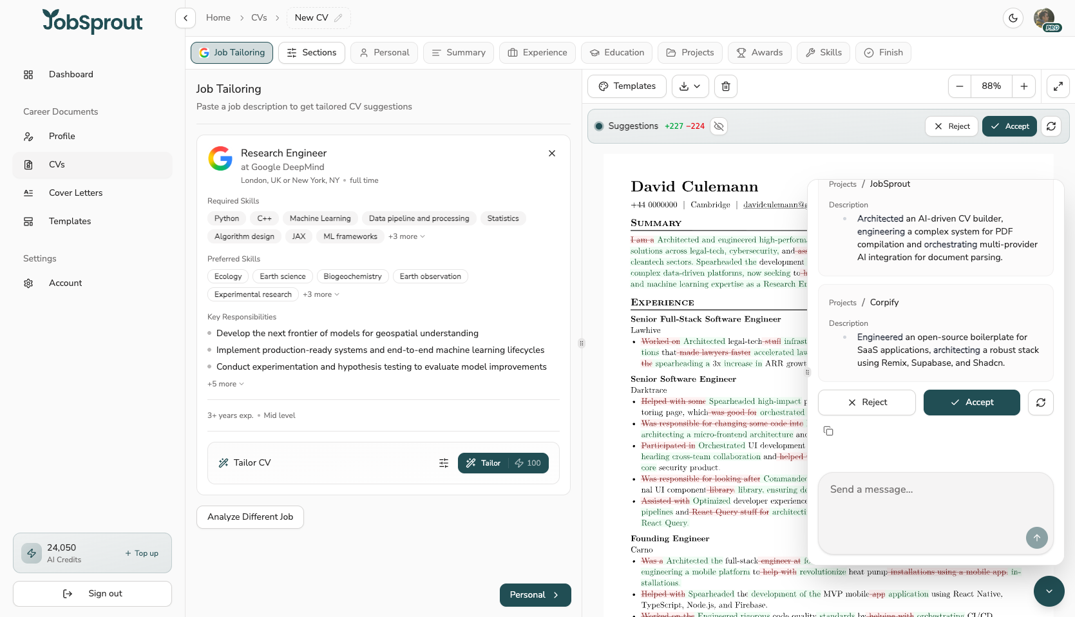Expand preview to fullscreen
The image size is (1075, 617).
1058,86
